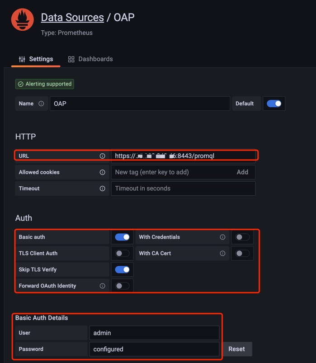Click the TLS Client Auth label
The width and height of the screenshot is (316, 363).
coord(38,253)
